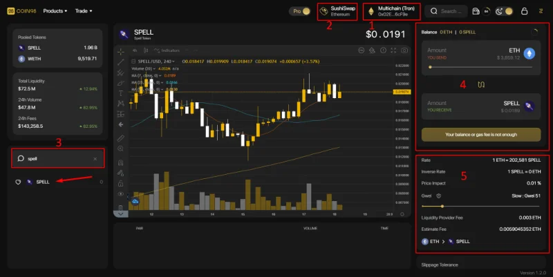
Task: Click the back arrow chart tool
Action: coord(120,124)
